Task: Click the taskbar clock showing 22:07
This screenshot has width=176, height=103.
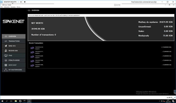Action: pyautogui.click(x=168, y=101)
